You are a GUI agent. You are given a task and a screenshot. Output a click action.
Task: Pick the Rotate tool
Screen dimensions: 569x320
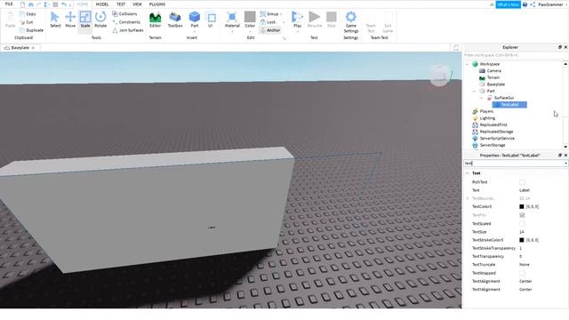(x=100, y=20)
